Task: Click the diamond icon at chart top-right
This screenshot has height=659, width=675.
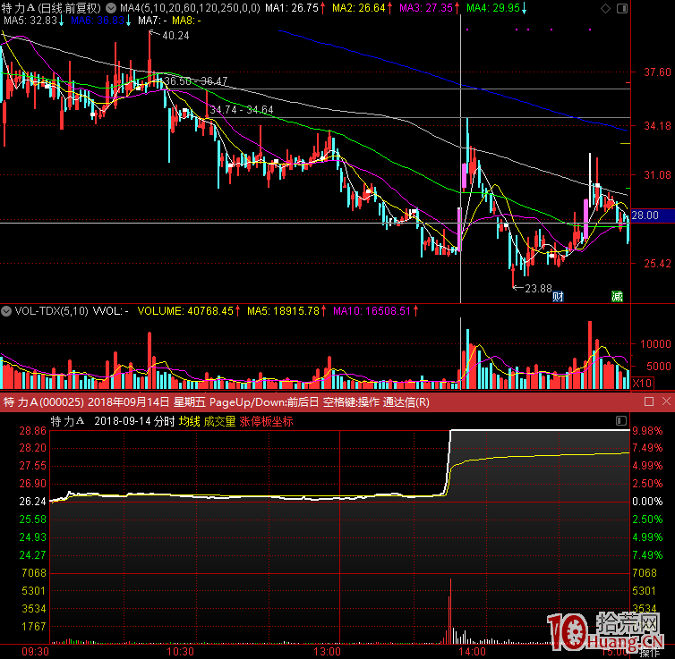Action: (x=605, y=8)
